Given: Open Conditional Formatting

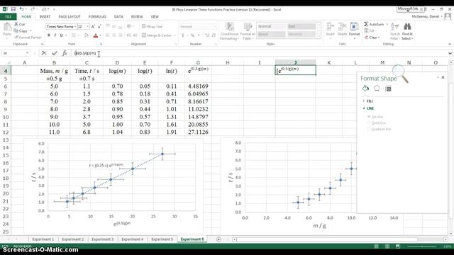Looking at the screenshot, I should [x=229, y=31].
